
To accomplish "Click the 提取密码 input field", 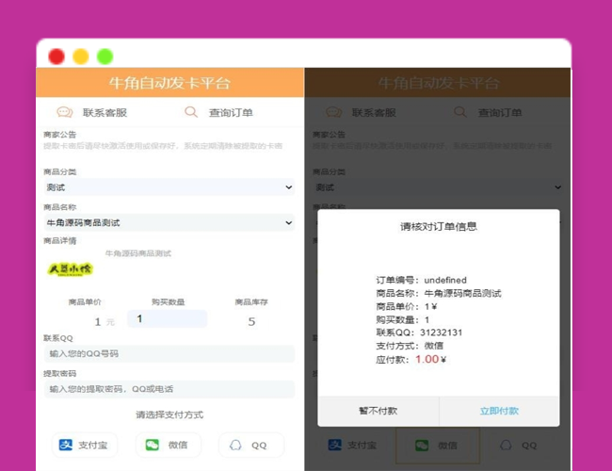I will pyautogui.click(x=169, y=389).
